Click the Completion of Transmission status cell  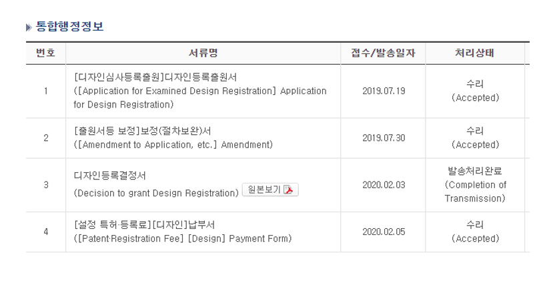click(475, 185)
